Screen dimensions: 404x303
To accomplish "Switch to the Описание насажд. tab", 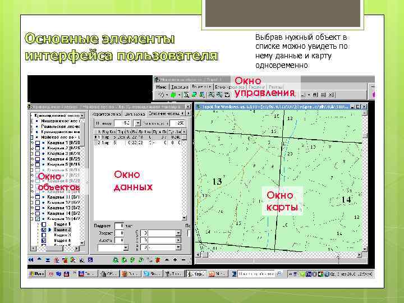I will pyautogui.click(x=164, y=113).
